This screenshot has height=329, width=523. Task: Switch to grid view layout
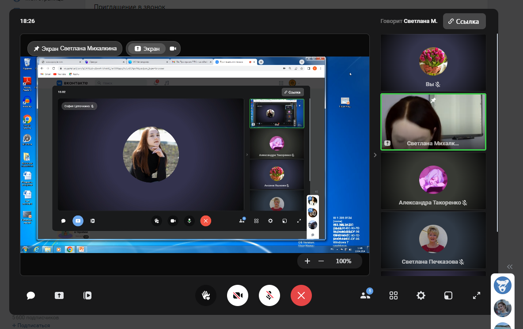point(394,296)
